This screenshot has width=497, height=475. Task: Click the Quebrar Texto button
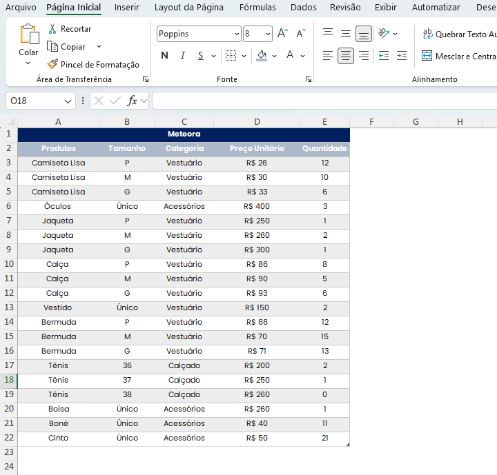pyautogui.click(x=458, y=34)
